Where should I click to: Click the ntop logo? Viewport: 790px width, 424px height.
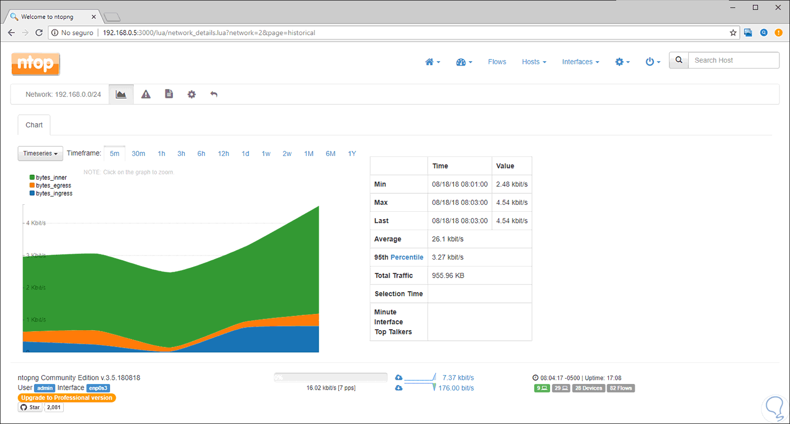click(x=35, y=64)
